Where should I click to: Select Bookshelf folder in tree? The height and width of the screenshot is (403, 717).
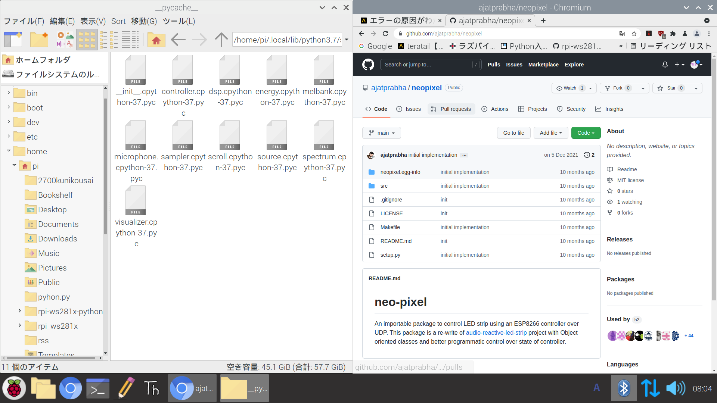click(49, 195)
